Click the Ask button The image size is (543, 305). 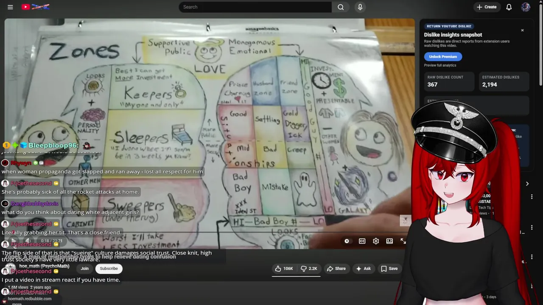(364, 269)
